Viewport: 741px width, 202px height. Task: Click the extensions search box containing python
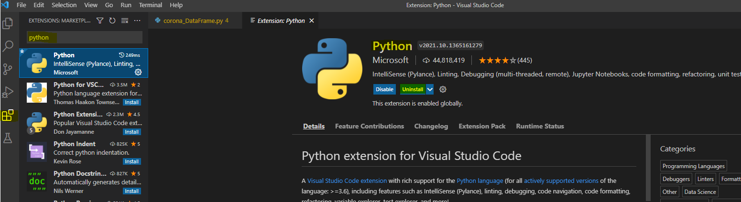84,37
